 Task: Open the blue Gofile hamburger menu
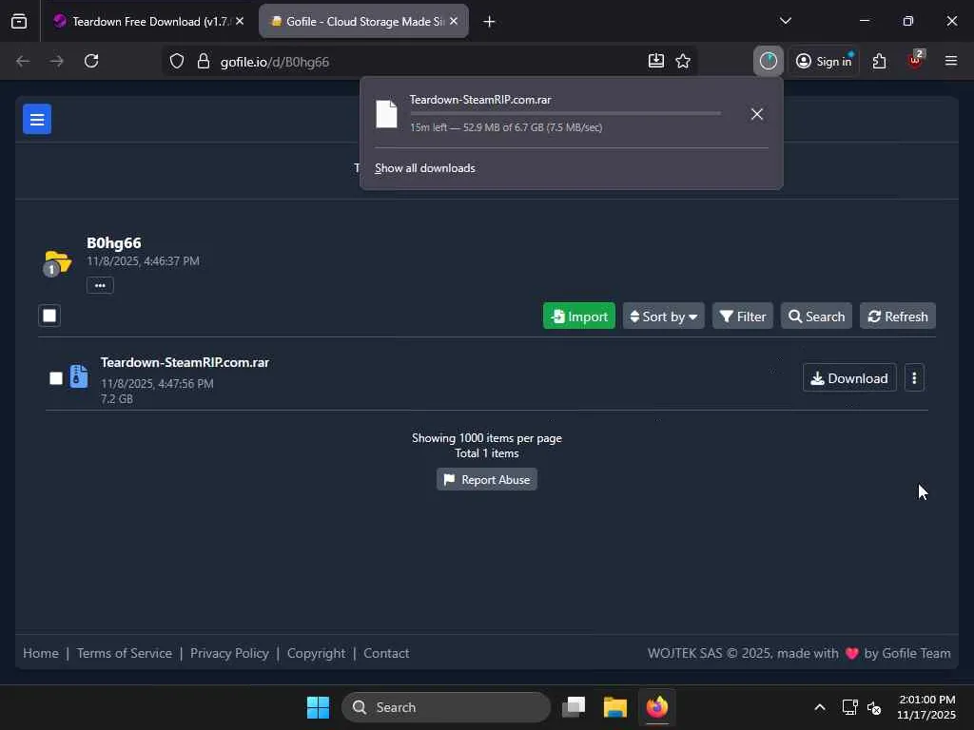click(37, 119)
